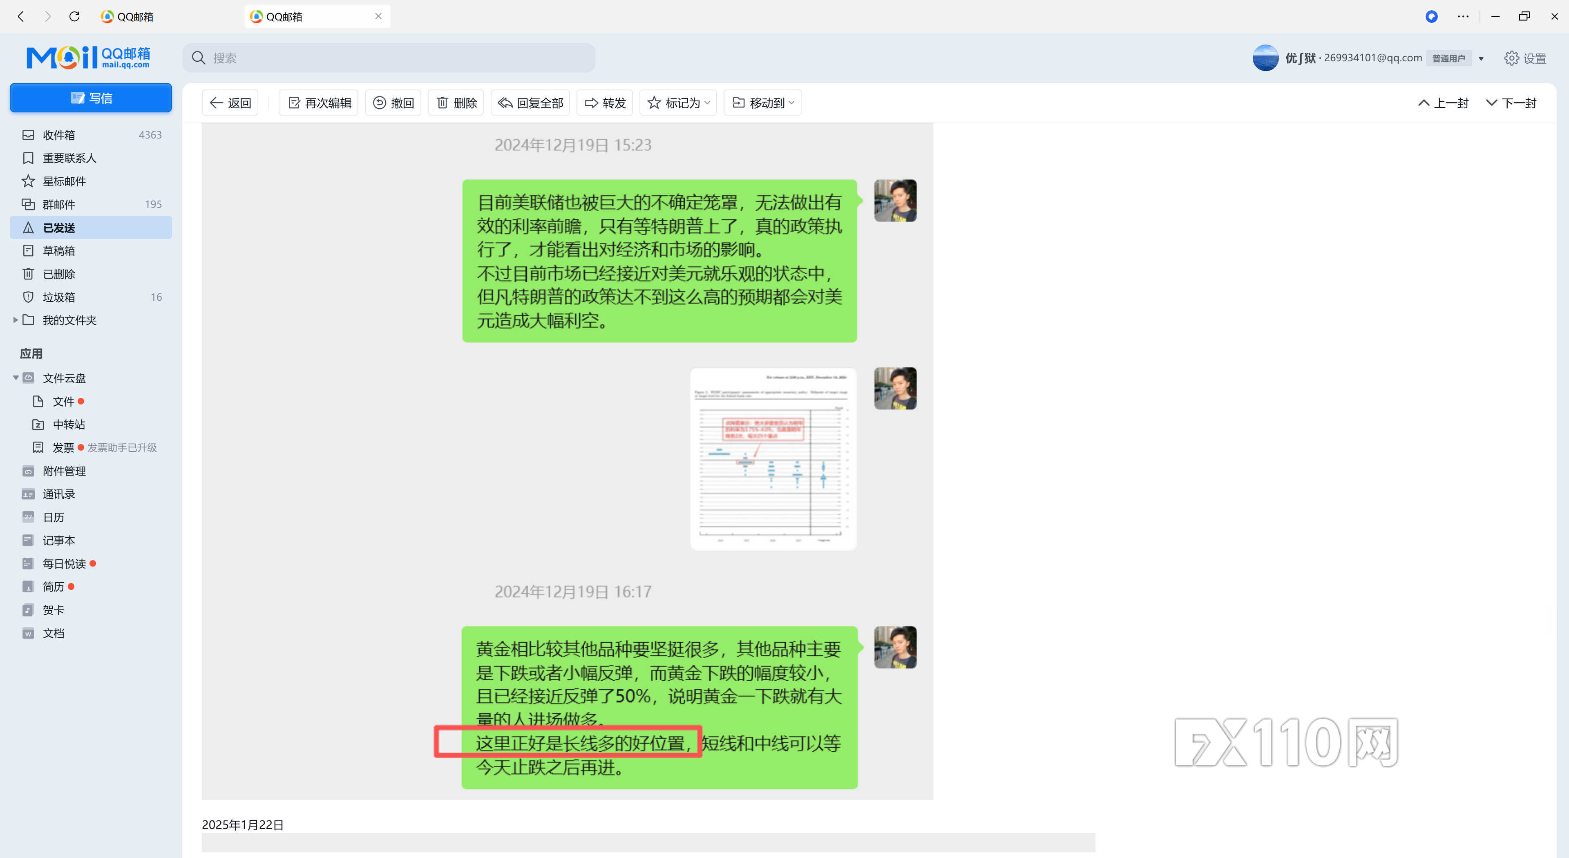The width and height of the screenshot is (1569, 858).
Task: Open 群邮件 group mail folder
Action: 91,204
